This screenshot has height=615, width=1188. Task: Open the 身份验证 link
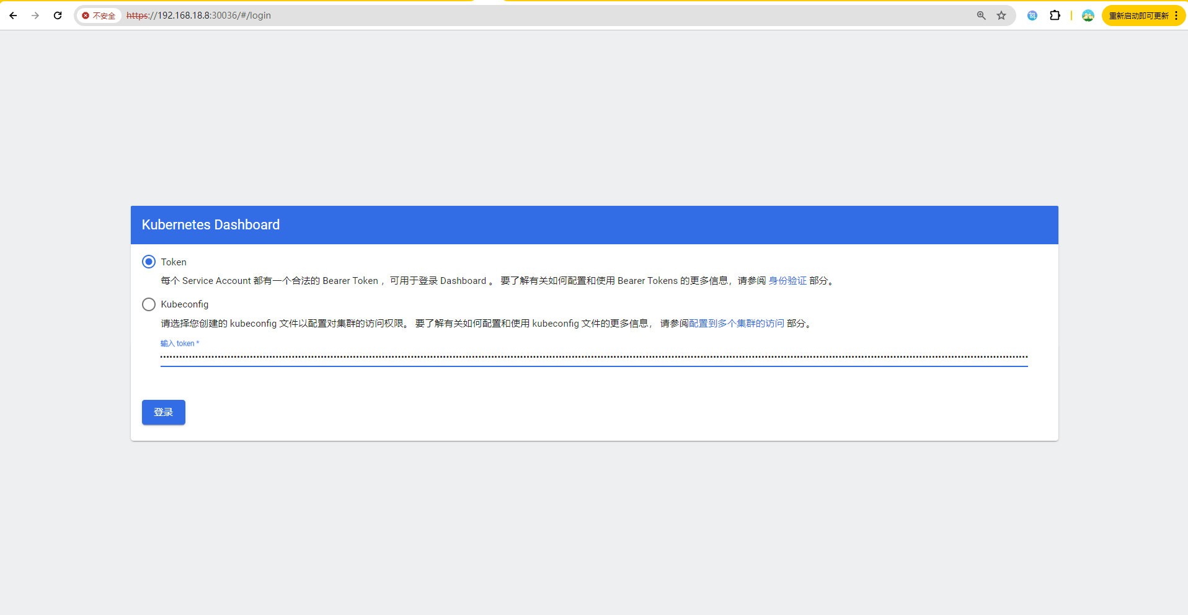pos(787,281)
